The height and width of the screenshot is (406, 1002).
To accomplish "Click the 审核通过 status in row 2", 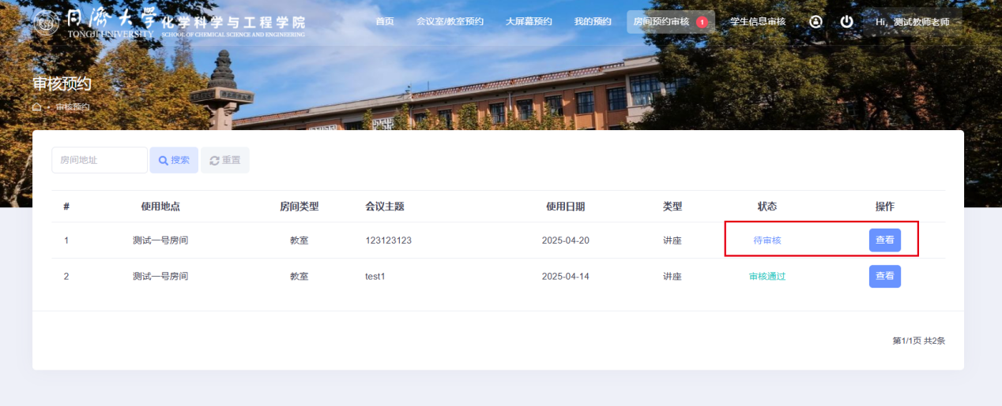I will [x=767, y=277].
